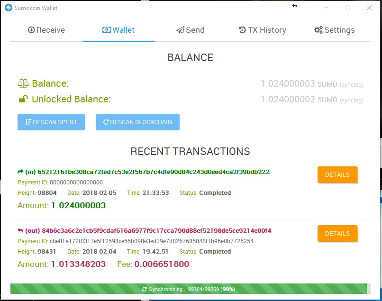Click the balance scales icon

23,83
